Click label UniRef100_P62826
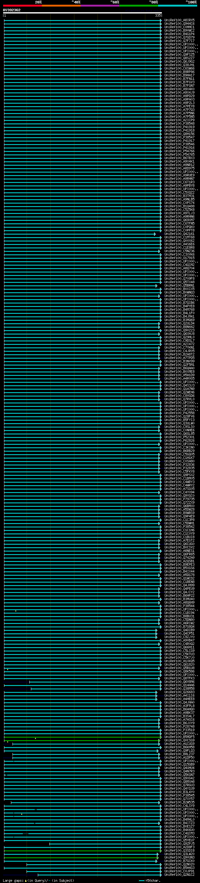This screenshot has width=200, height=883. tap(179, 440)
